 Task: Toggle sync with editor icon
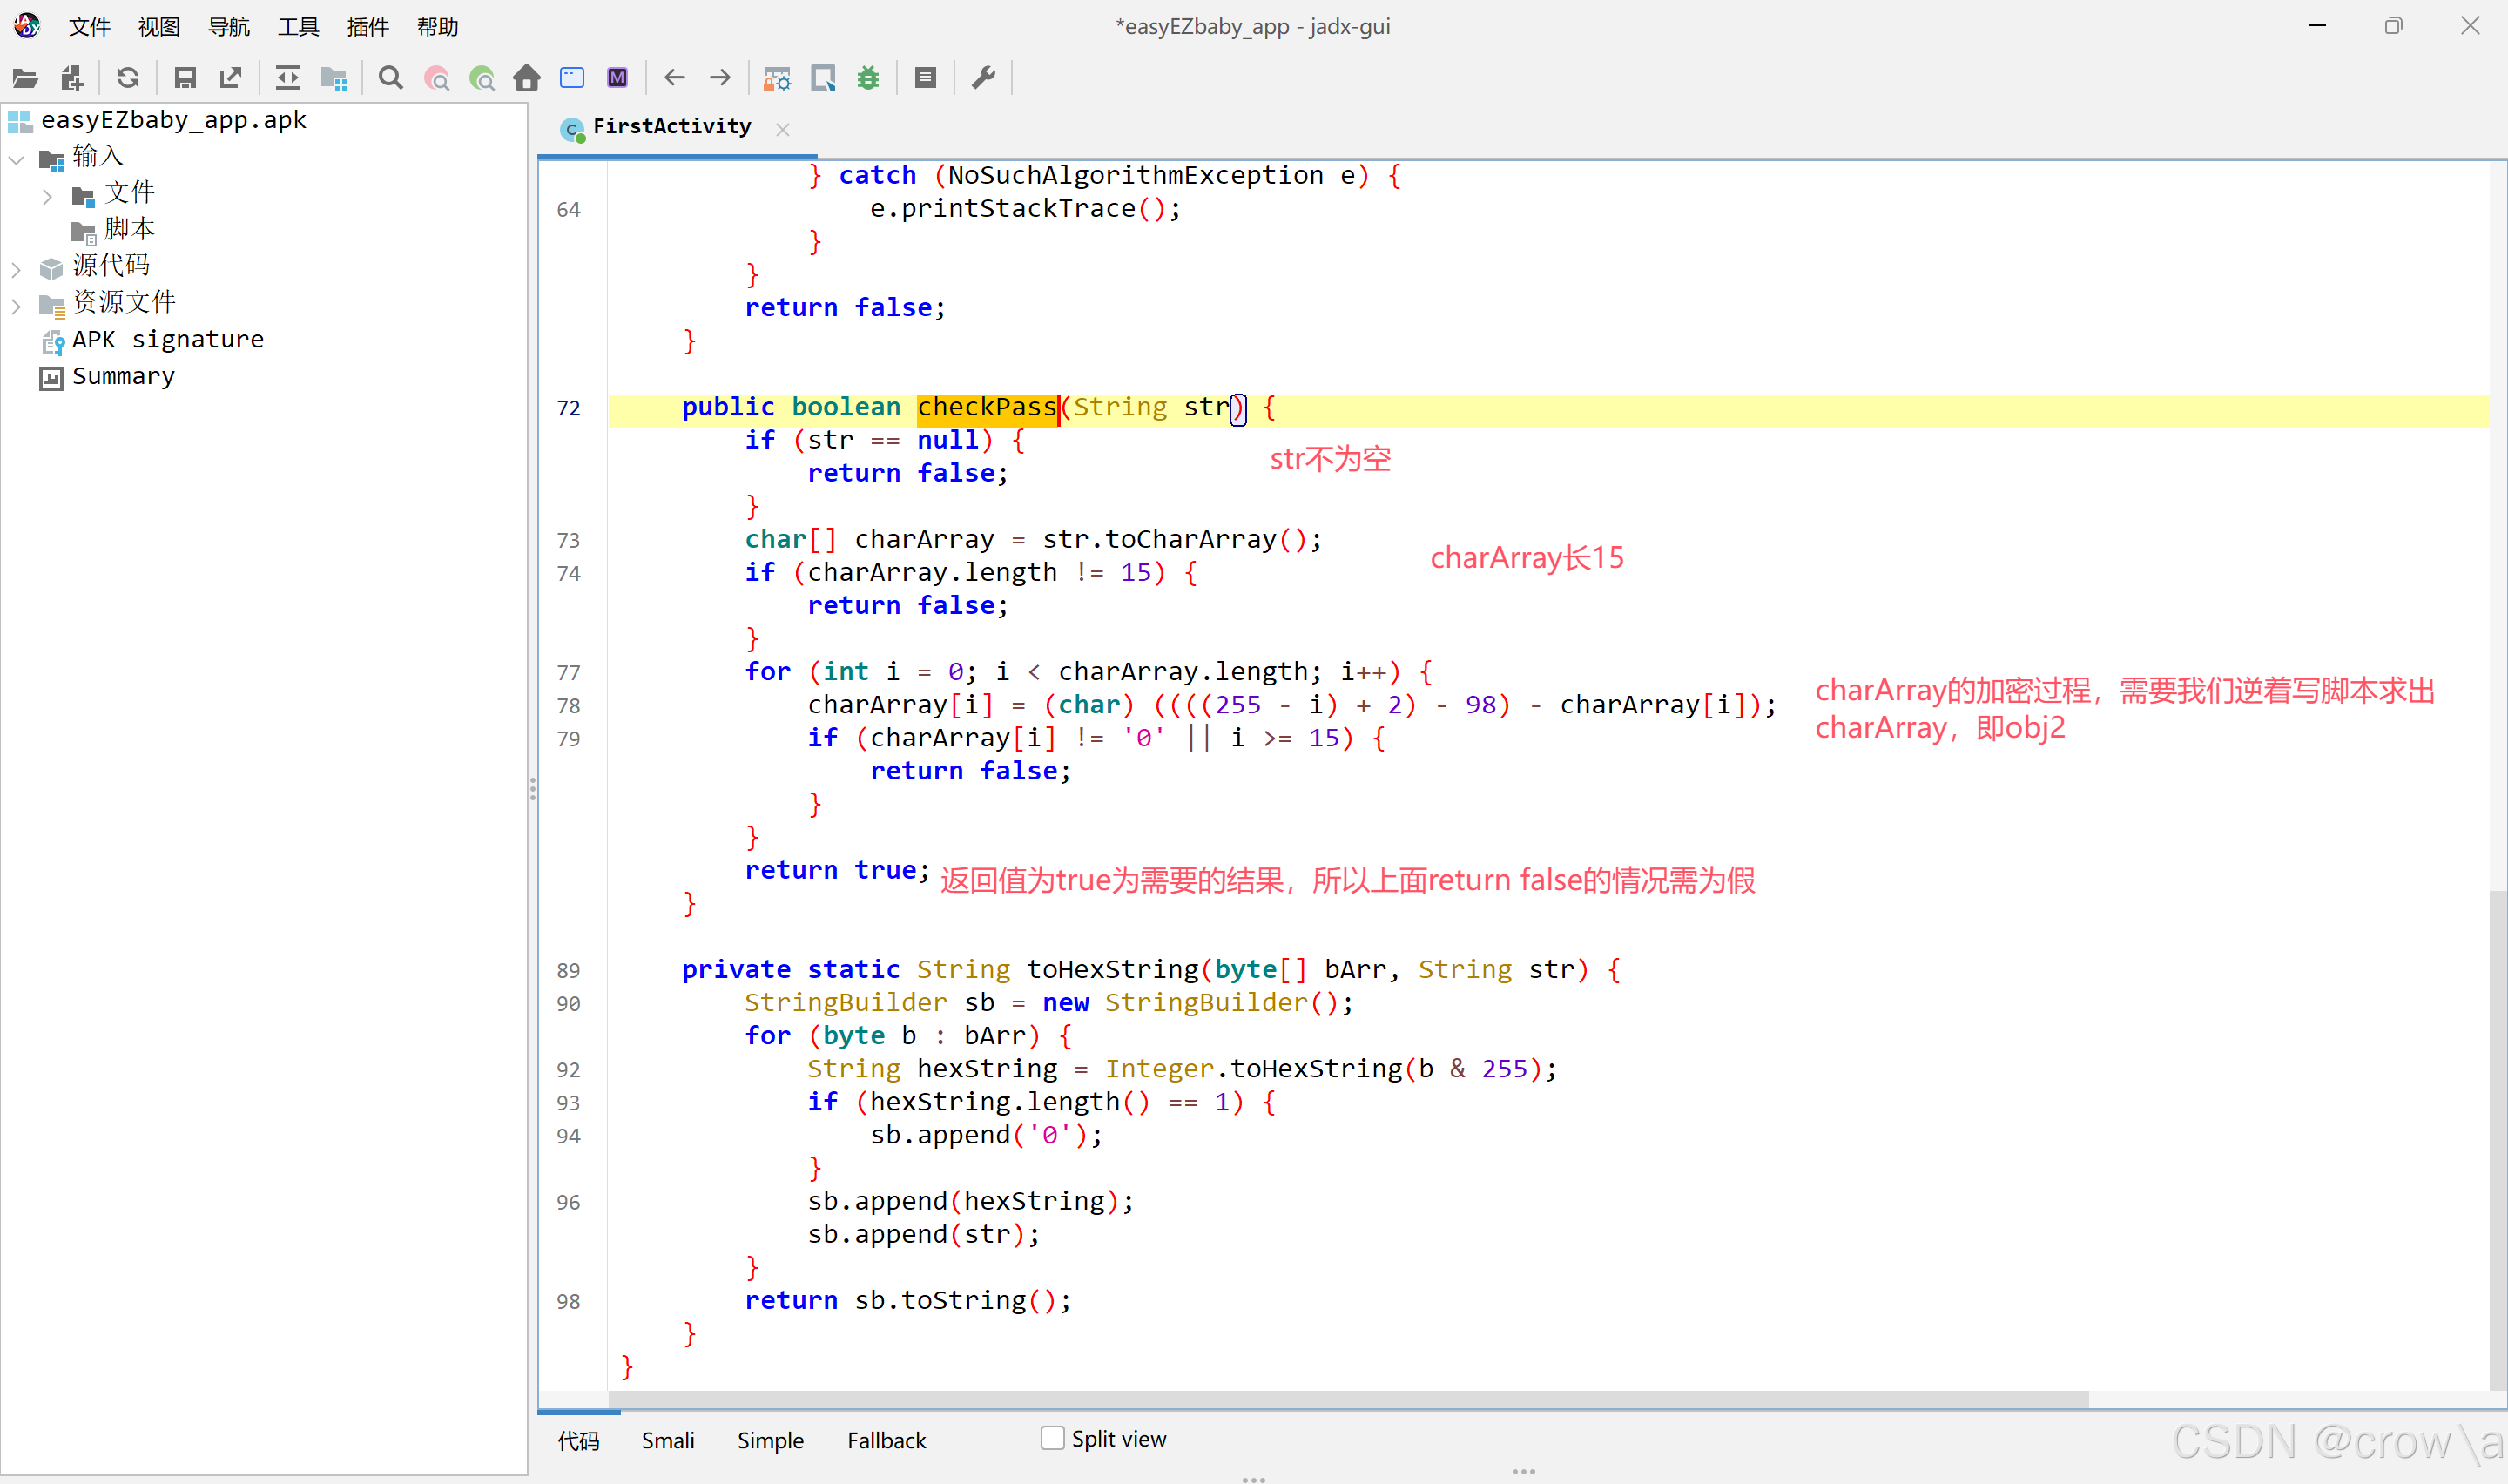[288, 78]
